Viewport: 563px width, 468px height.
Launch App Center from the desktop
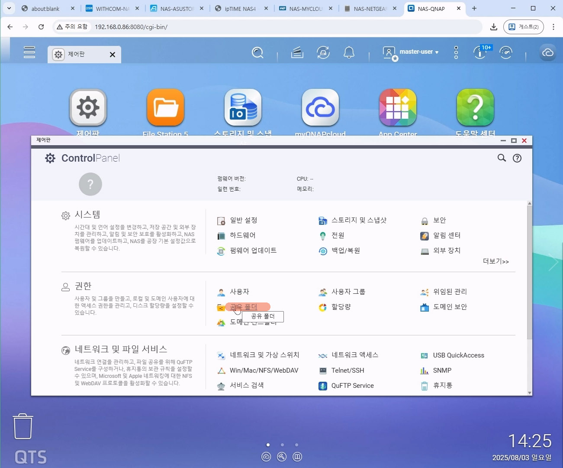[x=398, y=108]
